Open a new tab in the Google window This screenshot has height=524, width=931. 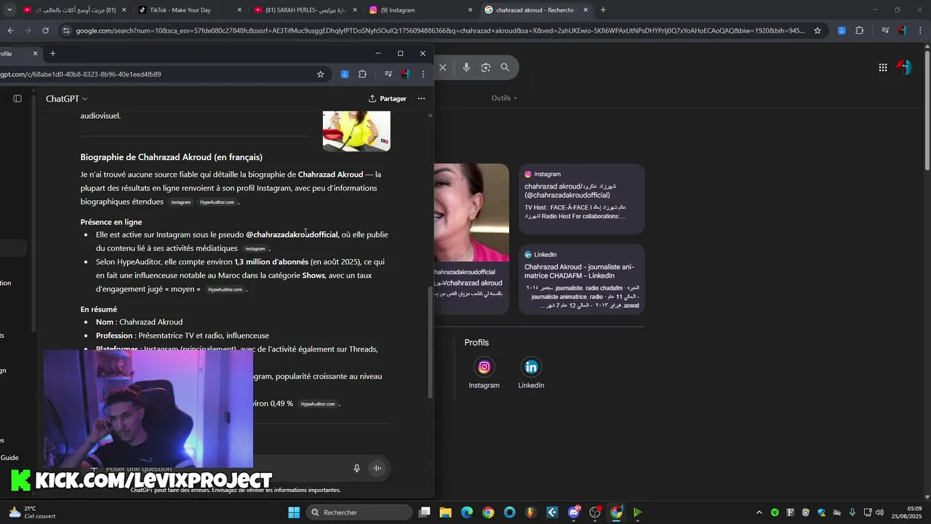point(603,10)
